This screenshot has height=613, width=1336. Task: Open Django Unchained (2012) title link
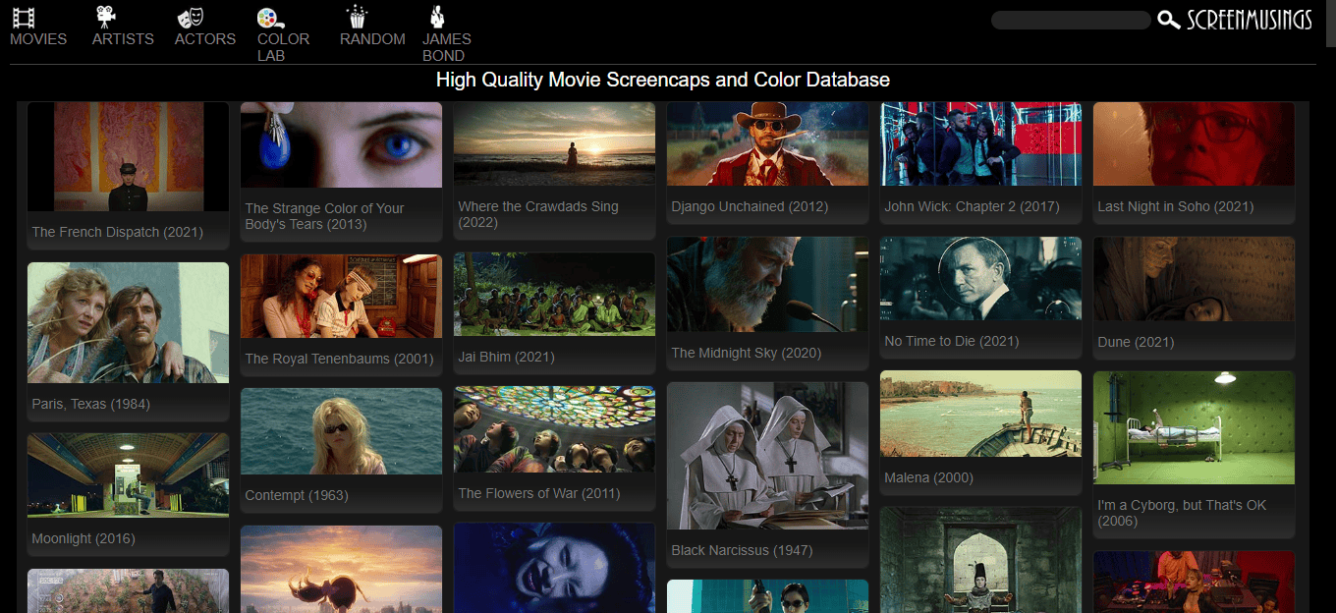(x=750, y=206)
